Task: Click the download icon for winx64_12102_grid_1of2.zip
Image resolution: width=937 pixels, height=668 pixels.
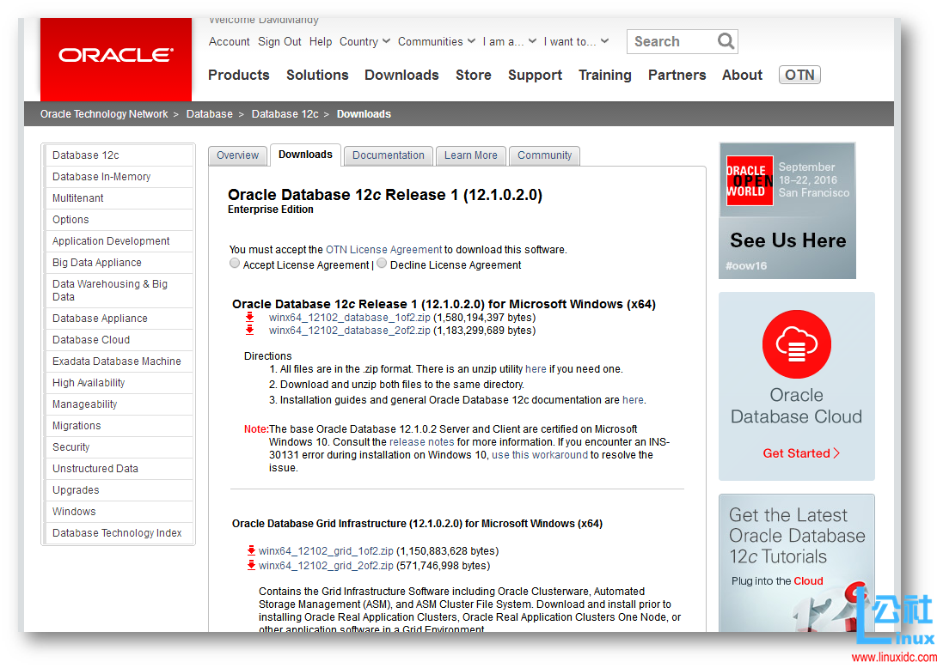Action: click(x=252, y=550)
